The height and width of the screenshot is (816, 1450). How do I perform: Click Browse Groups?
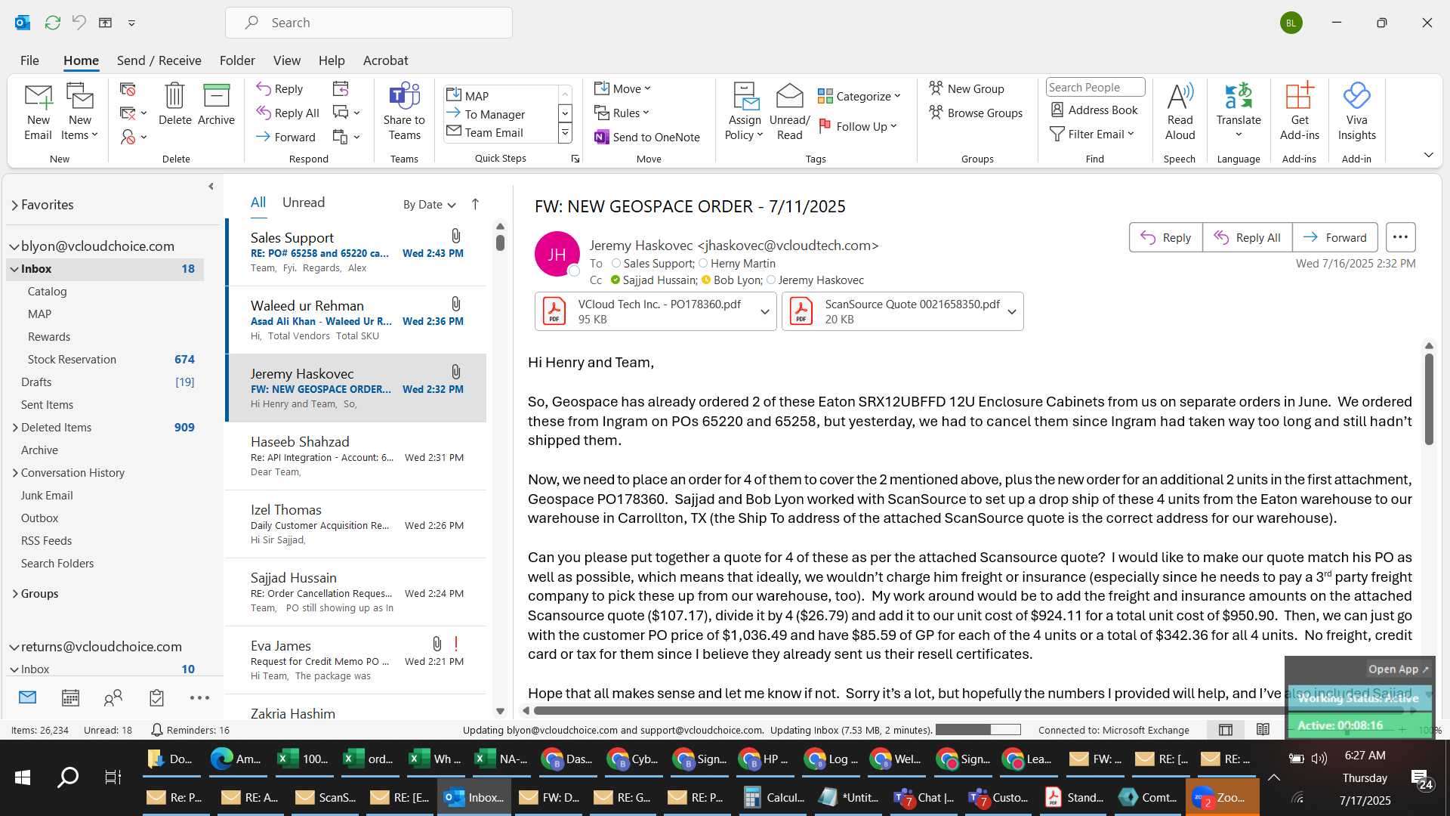(x=975, y=113)
